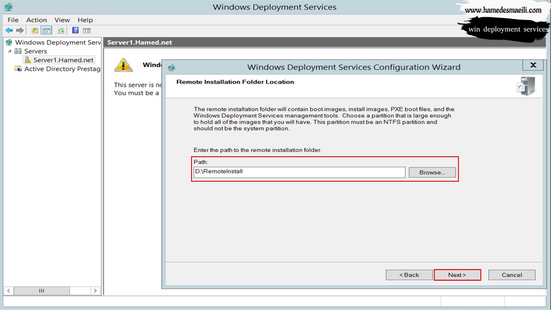The height and width of the screenshot is (310, 551).
Task: Click the wizard title bar icon
Action: pos(171,67)
